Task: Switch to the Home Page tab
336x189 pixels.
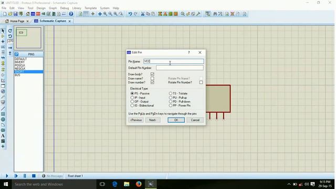Action: (17, 21)
